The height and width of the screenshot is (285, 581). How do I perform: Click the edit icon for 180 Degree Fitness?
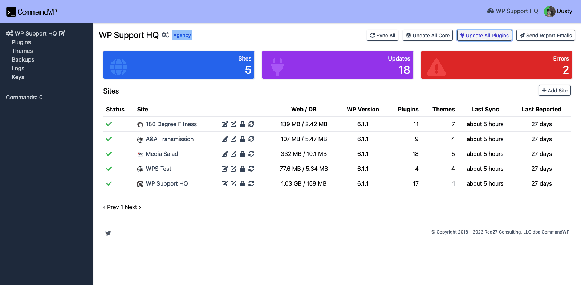(x=224, y=124)
